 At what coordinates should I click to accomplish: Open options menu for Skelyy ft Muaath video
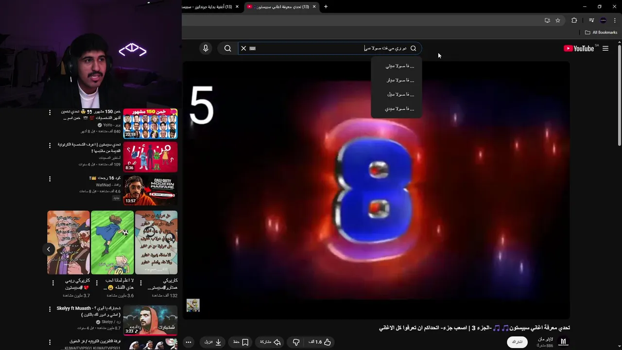pos(50,309)
